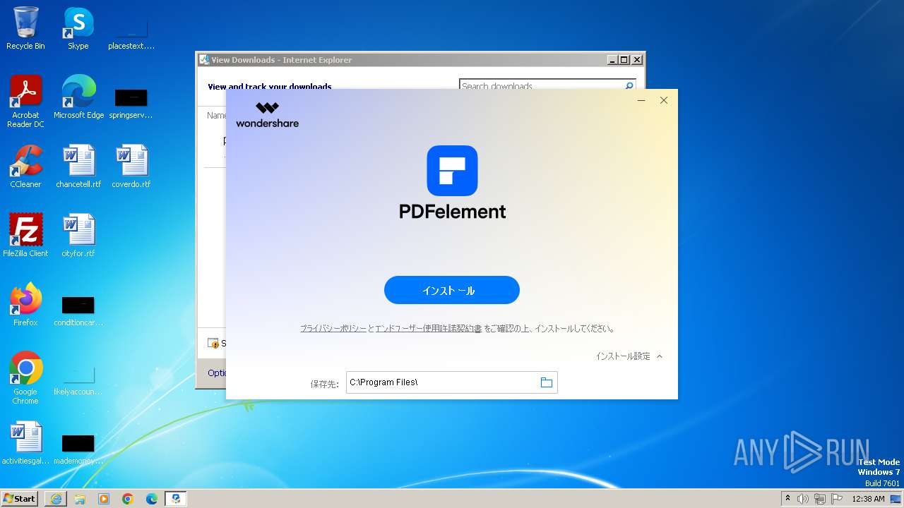Select the Firefox desktop shortcut

25,305
